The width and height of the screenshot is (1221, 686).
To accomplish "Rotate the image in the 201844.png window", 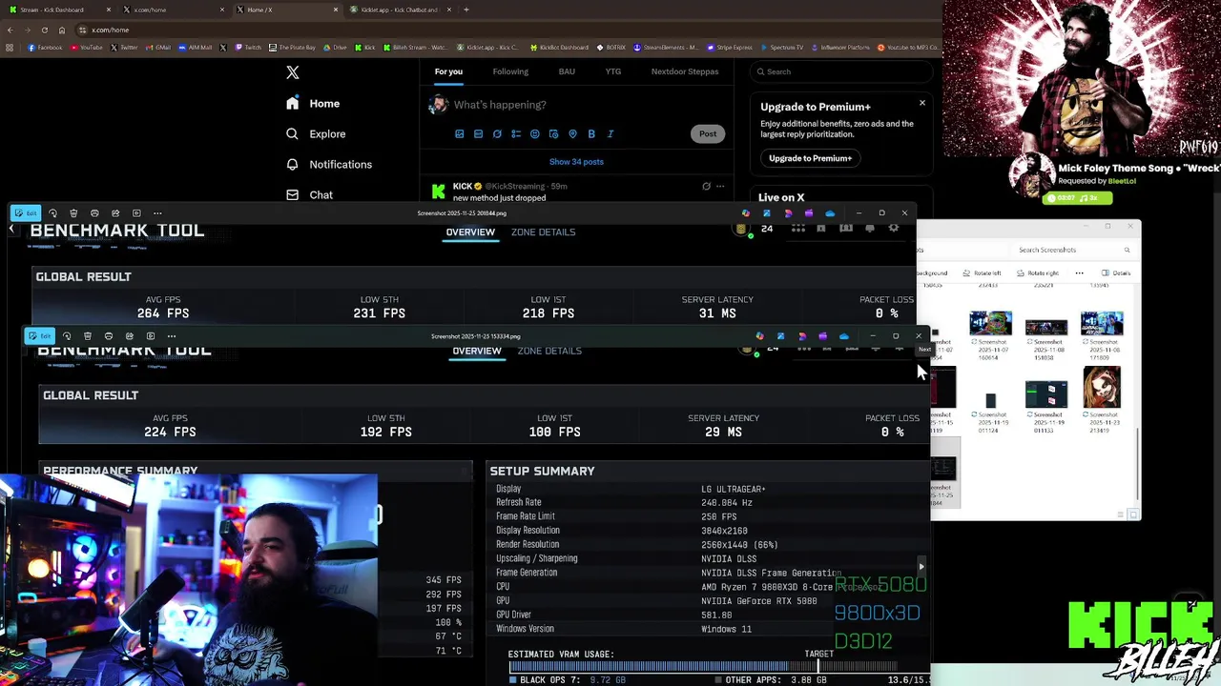I will 52,213.
